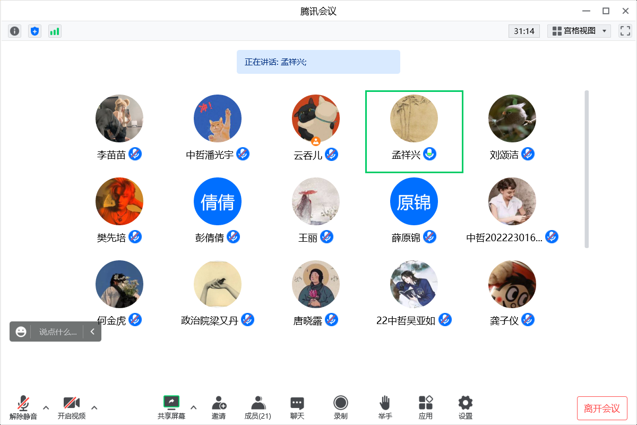Enter full screen mode
This screenshot has width=637, height=425.
coord(625,31)
